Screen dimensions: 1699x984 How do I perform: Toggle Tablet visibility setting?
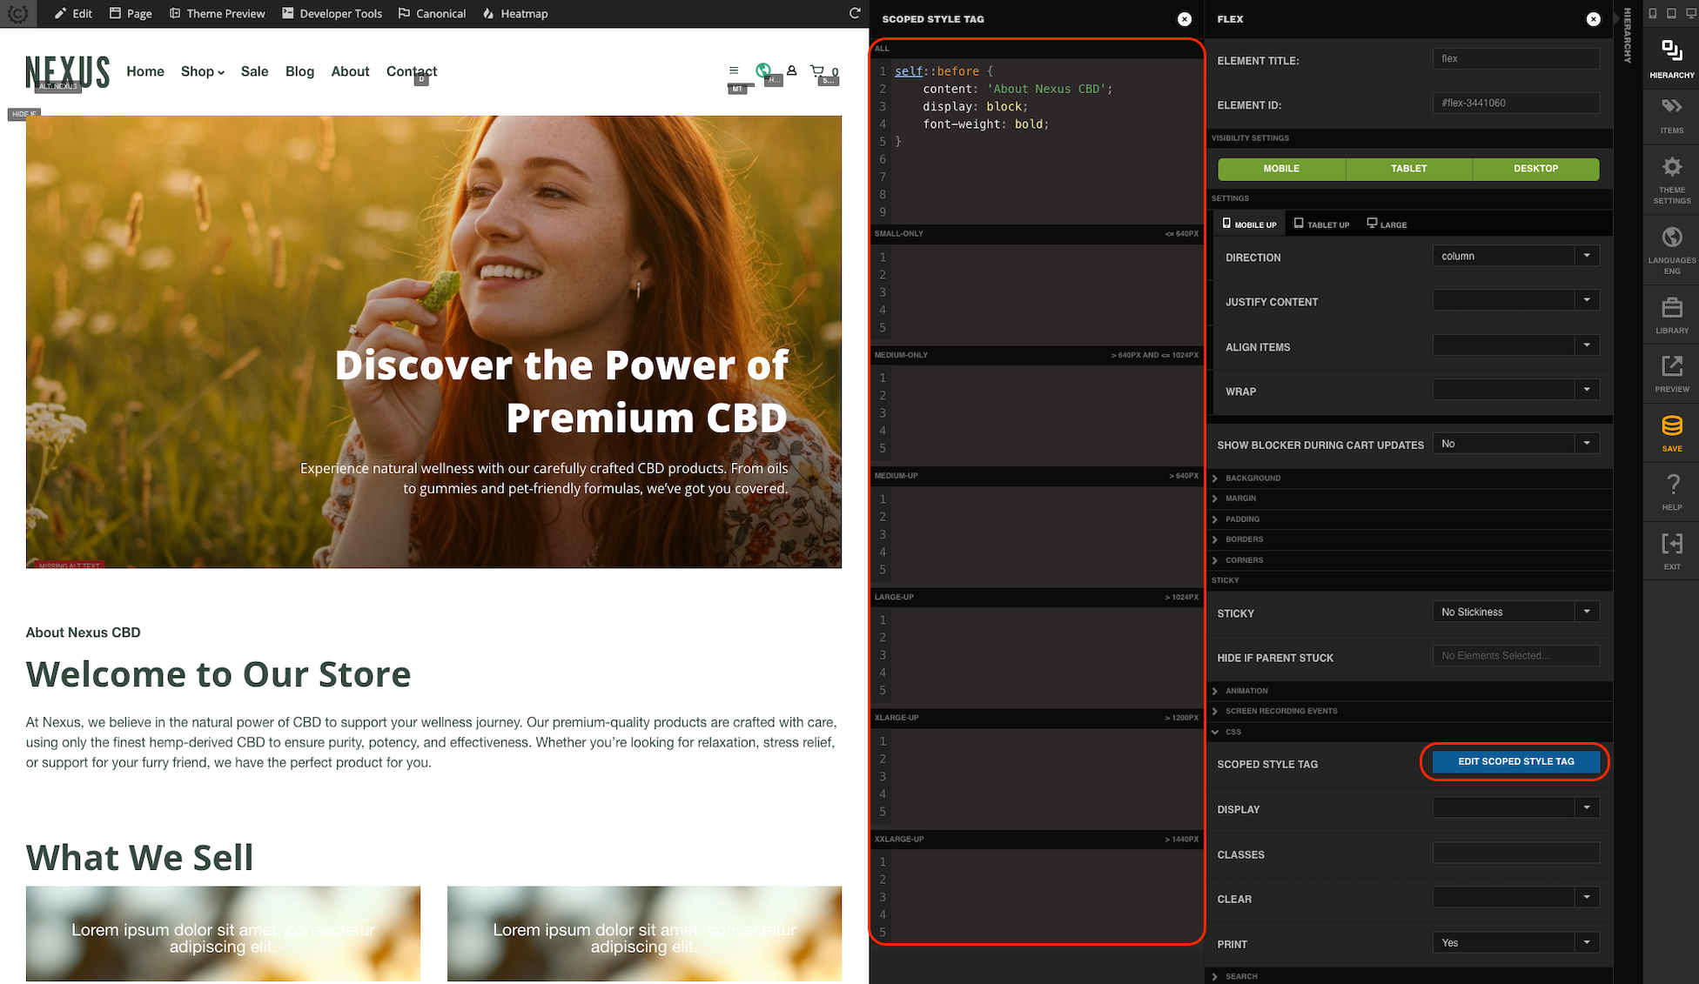tap(1408, 169)
